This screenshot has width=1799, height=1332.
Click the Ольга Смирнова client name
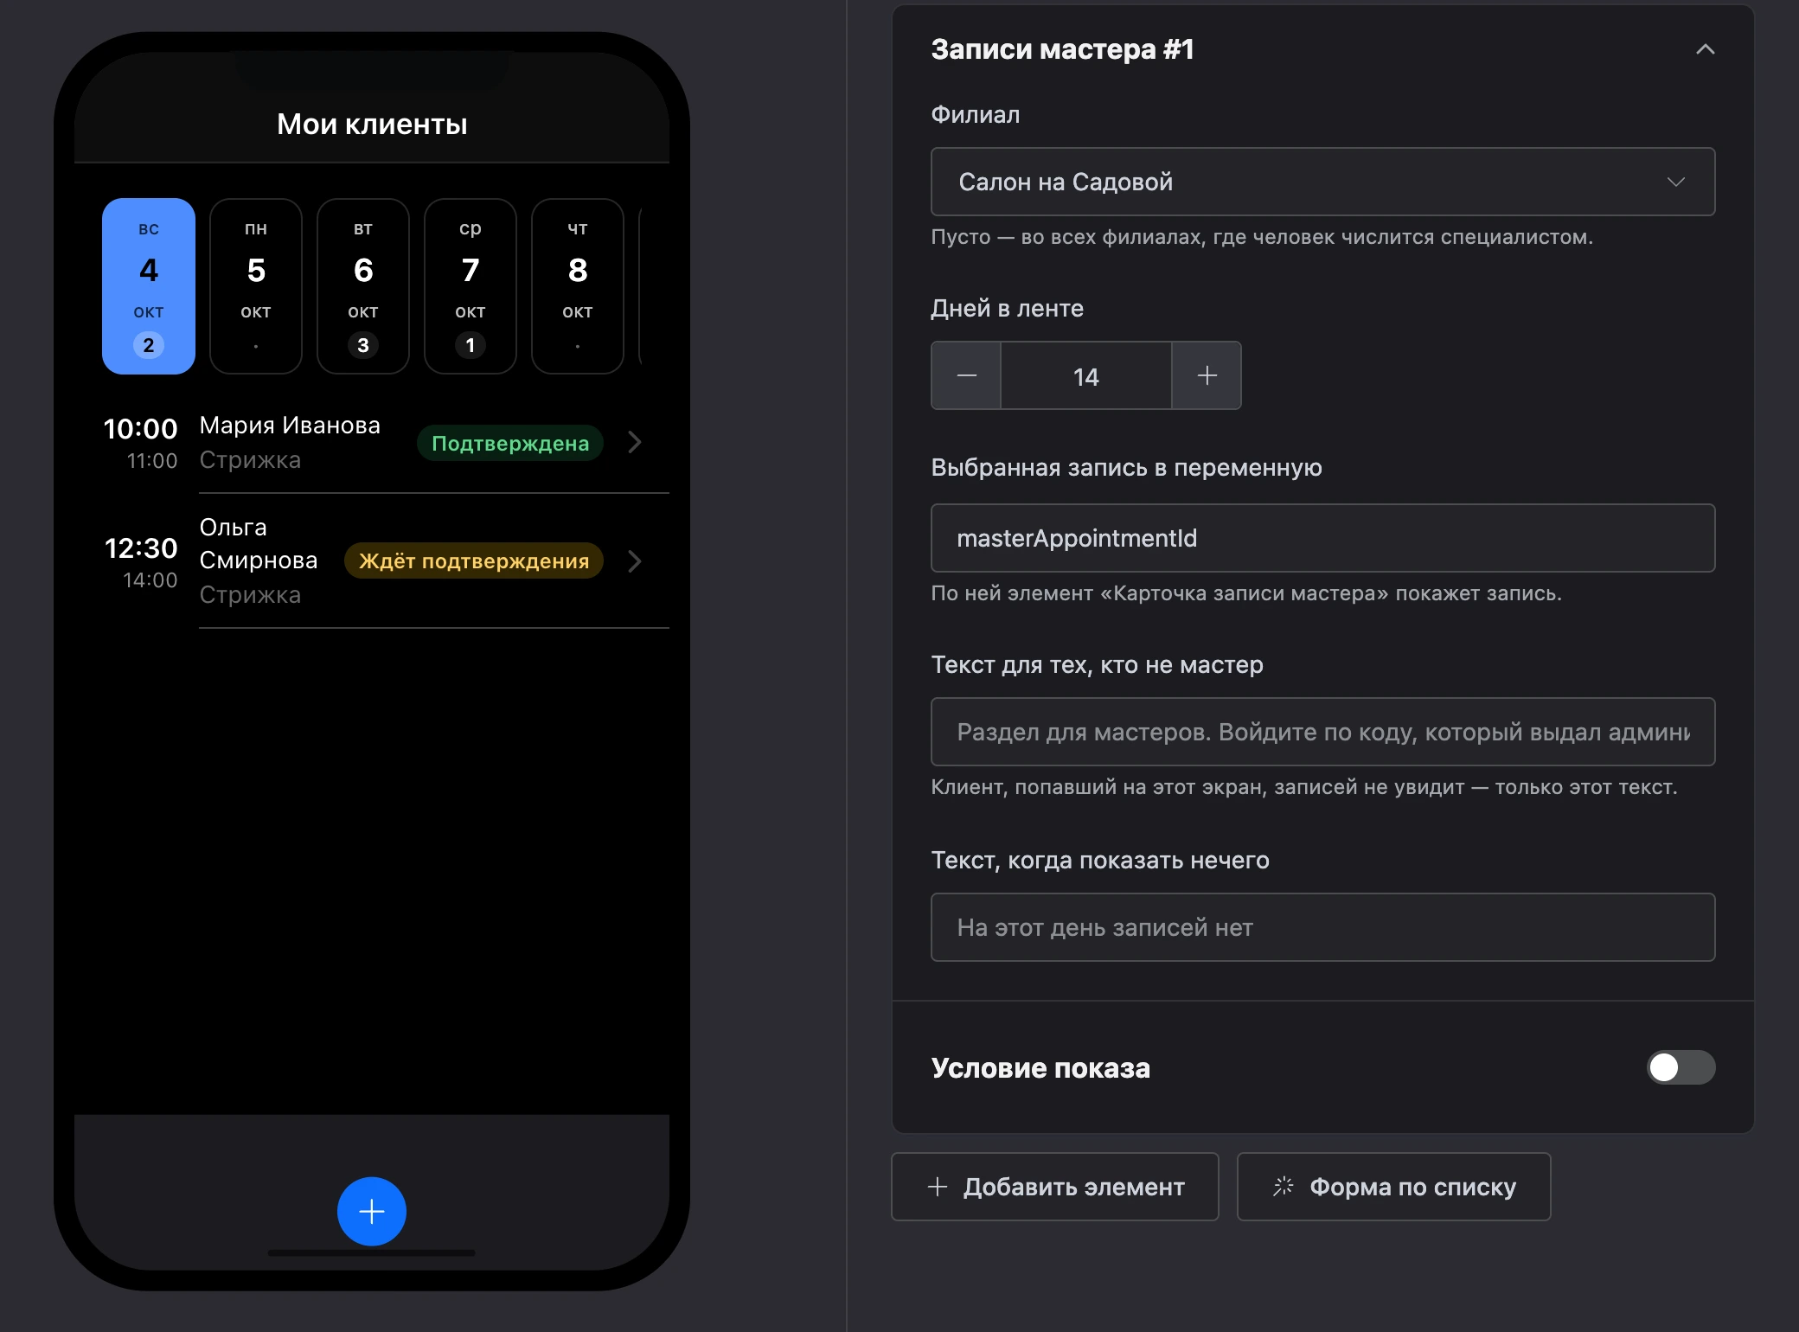point(259,543)
